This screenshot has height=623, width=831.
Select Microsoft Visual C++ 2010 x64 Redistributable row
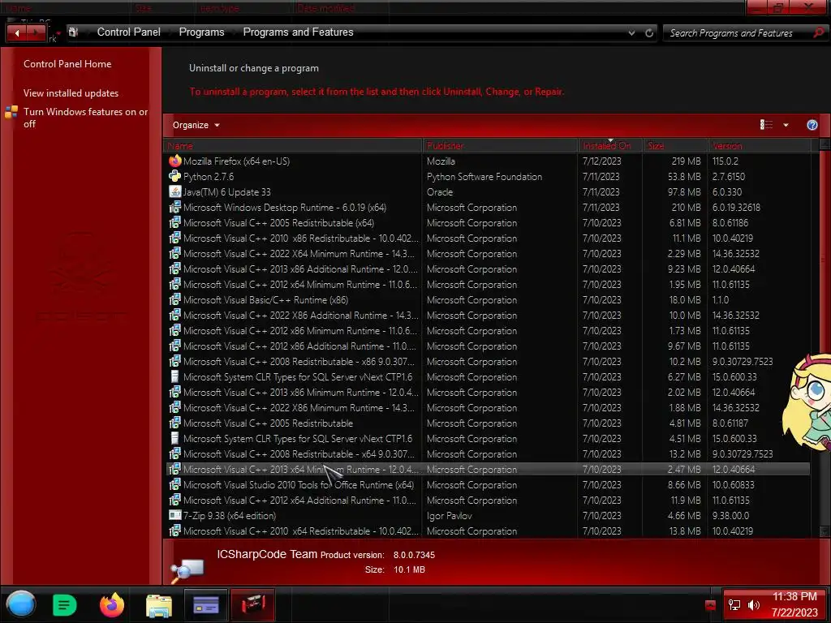click(x=488, y=531)
